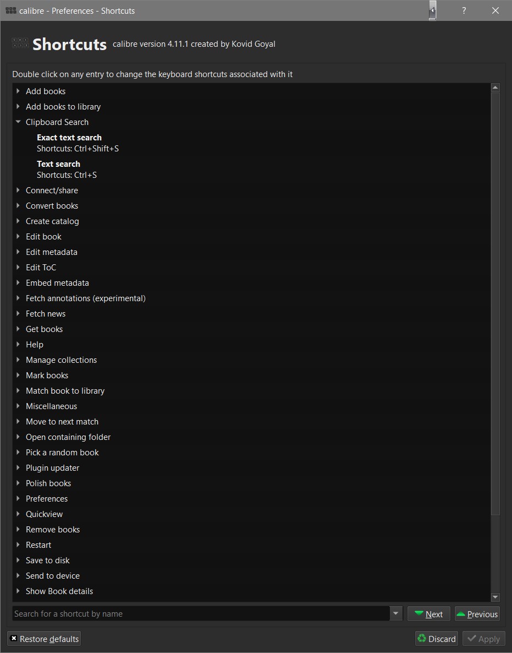Click the question mark help icon
This screenshot has height=653, width=512.
coord(464,10)
